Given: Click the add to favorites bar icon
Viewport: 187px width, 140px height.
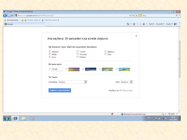Looking at the screenshot, I should (x=22, y=20).
